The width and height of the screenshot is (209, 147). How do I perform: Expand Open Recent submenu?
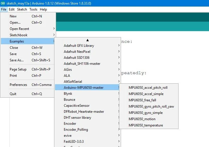pos(28,29)
